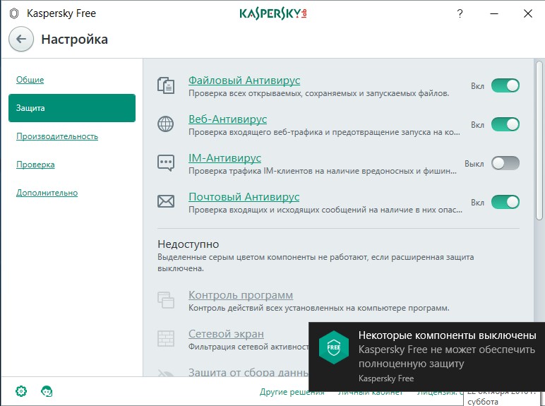The image size is (545, 406).
Task: Open Почтовый Антивирус settings link
Action: pos(244,197)
